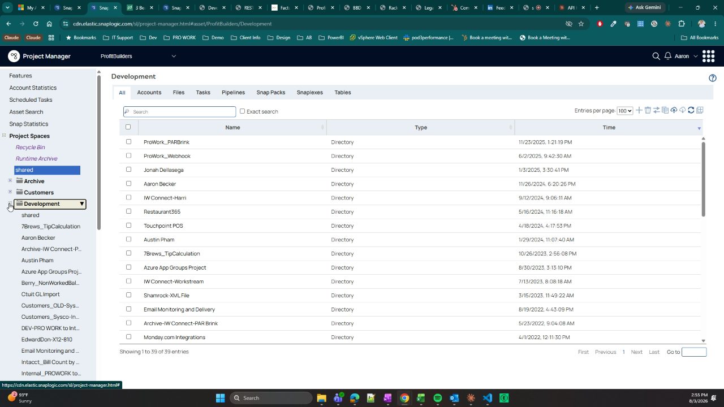The height and width of the screenshot is (407, 724).
Task: Select 7Brews_TipCalculation in the project tree
Action: (51, 226)
